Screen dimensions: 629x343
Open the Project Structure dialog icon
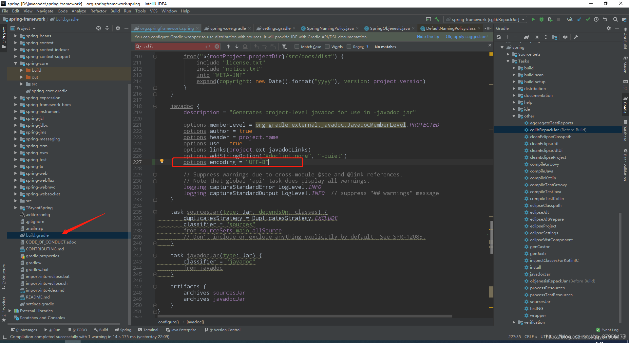tap(624, 19)
